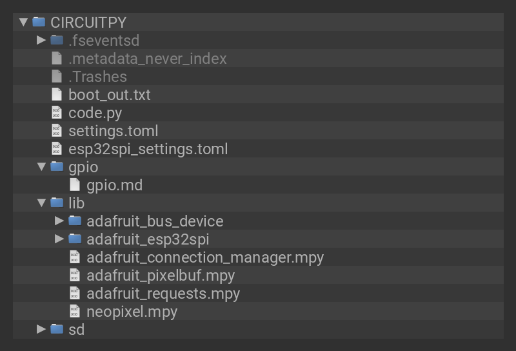
Task: Expand the adafruit_esp32spi folder arrow
Action: click(59, 239)
